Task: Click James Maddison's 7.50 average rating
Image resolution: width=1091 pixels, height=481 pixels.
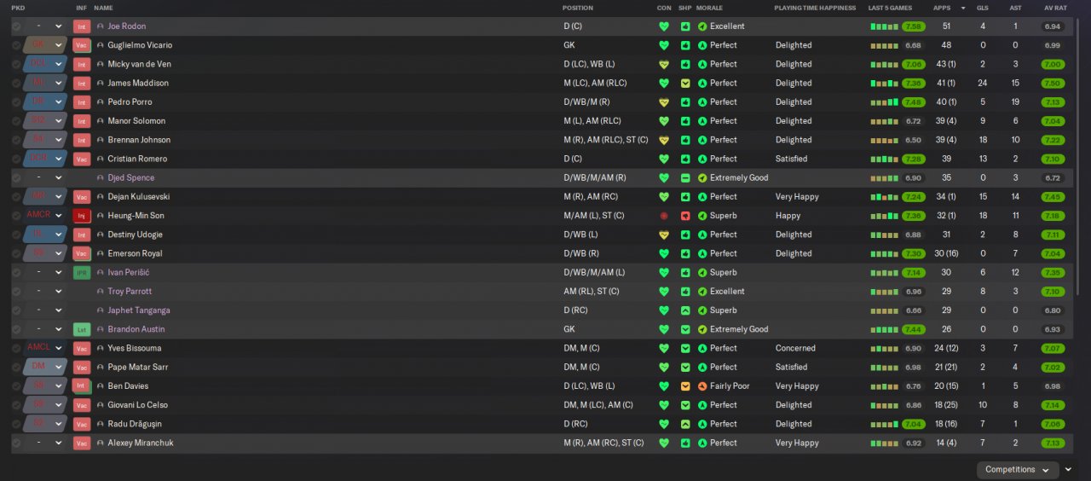Action: pos(1053,84)
